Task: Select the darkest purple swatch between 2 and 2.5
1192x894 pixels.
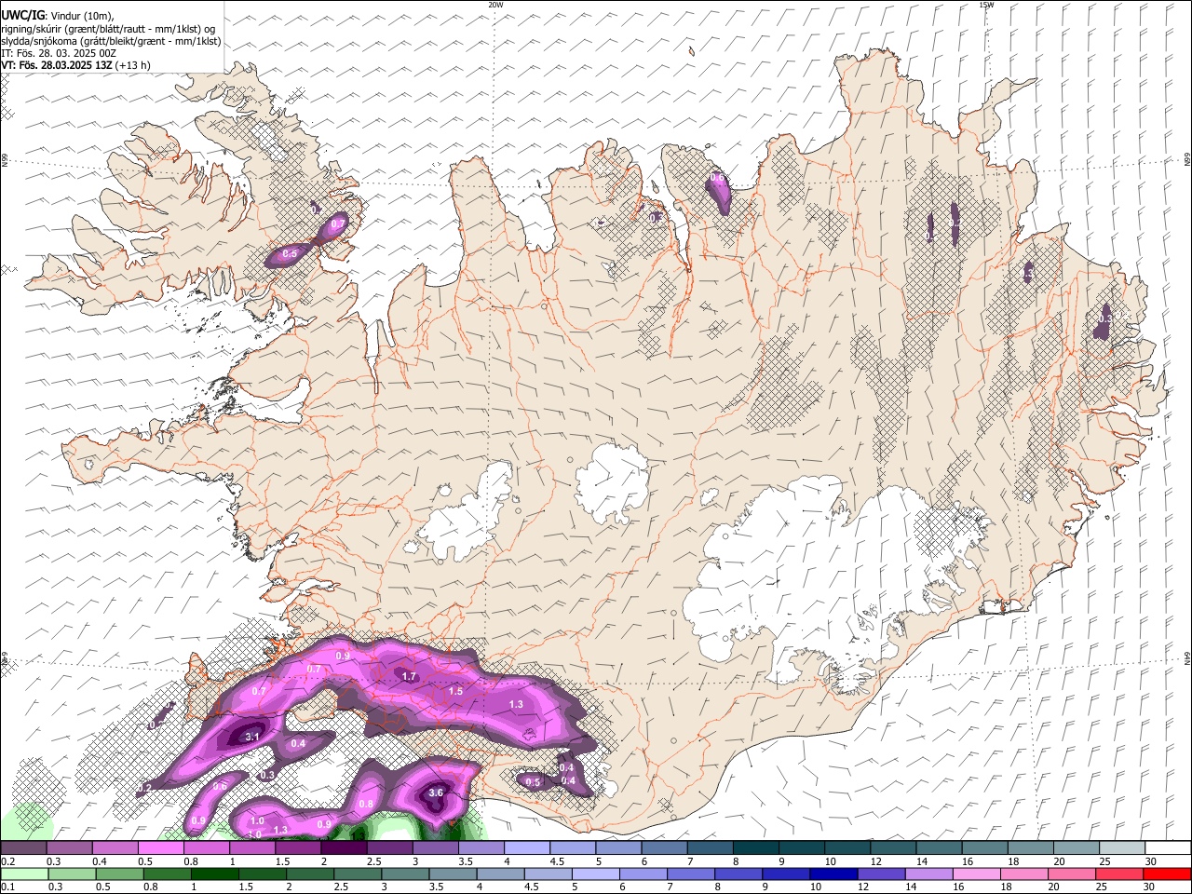Action: (x=344, y=847)
